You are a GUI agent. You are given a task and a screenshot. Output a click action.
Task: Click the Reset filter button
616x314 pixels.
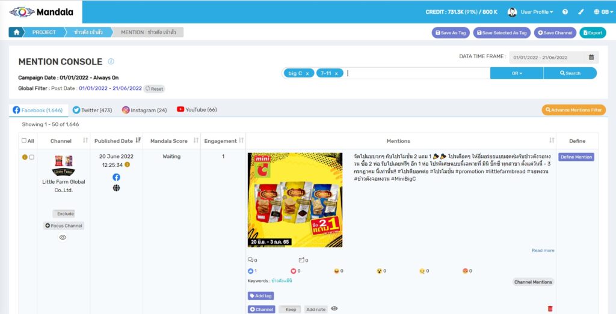pos(154,89)
